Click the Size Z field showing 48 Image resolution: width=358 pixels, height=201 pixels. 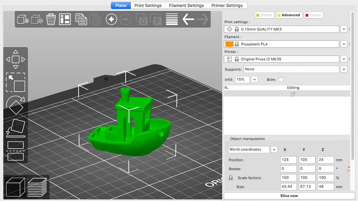325,187
